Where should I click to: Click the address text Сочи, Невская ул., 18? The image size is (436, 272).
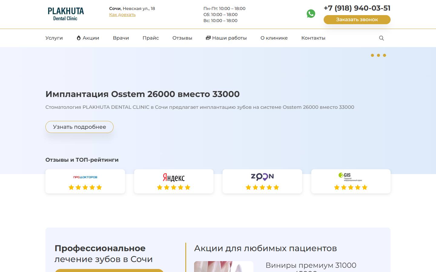pos(132,8)
